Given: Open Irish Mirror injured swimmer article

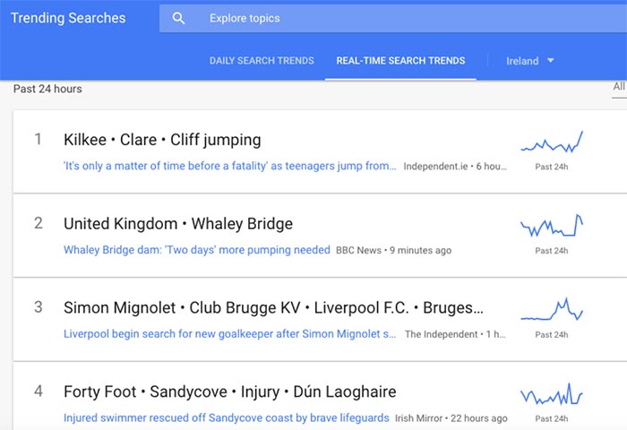Looking at the screenshot, I should [x=227, y=417].
